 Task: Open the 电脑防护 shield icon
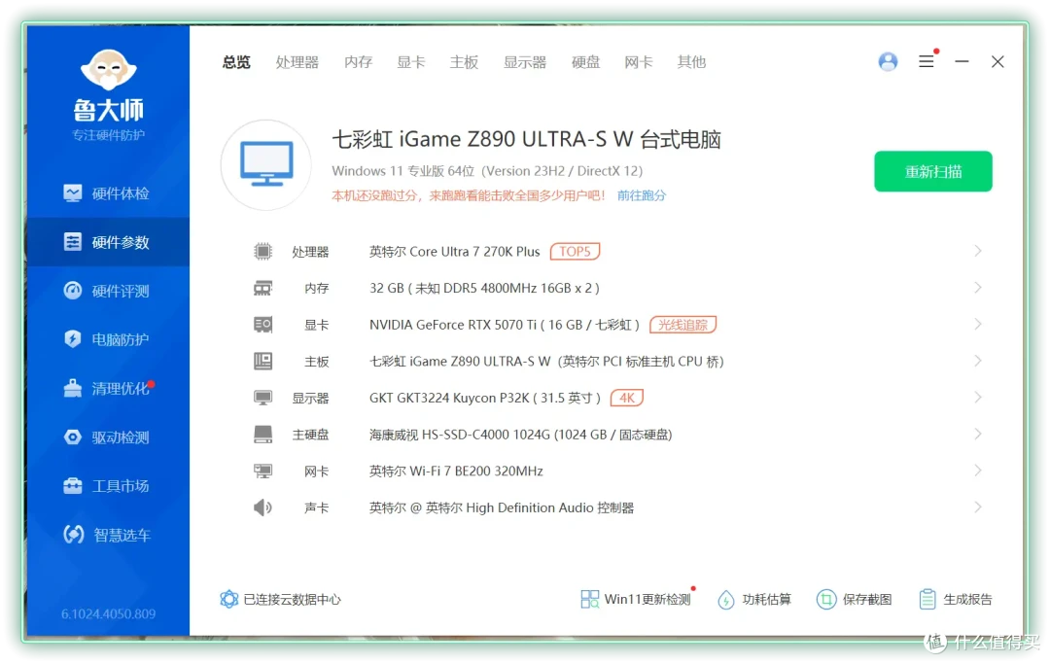[72, 338]
